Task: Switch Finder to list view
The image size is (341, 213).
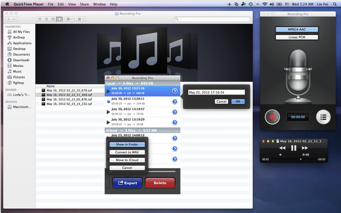Action: [x=46, y=19]
